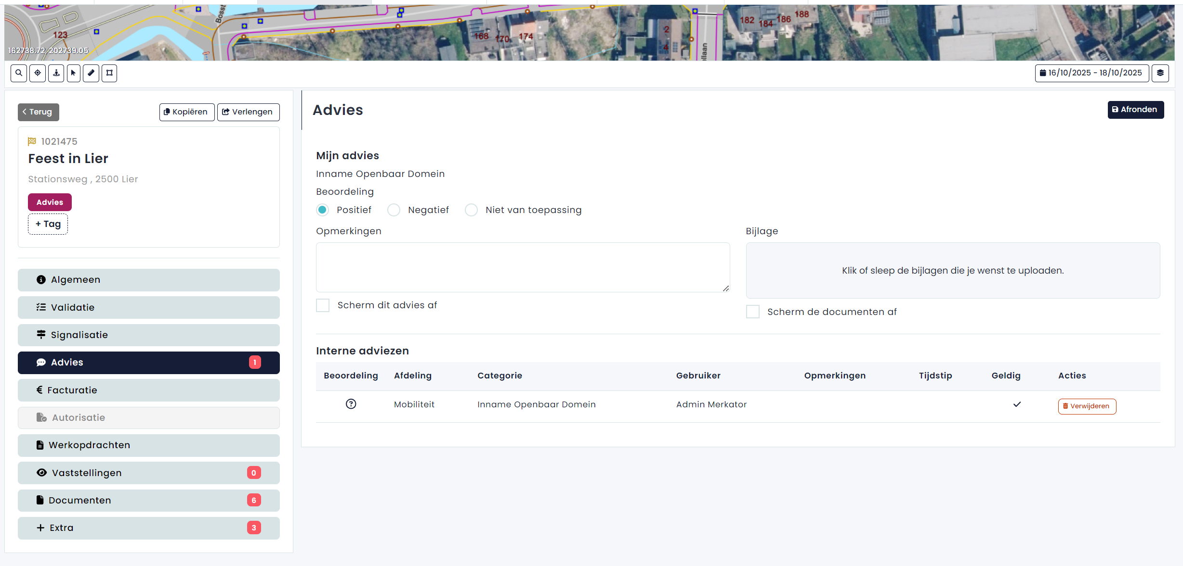Click the map search magnifier icon
Image resolution: width=1183 pixels, height=566 pixels.
(19, 73)
